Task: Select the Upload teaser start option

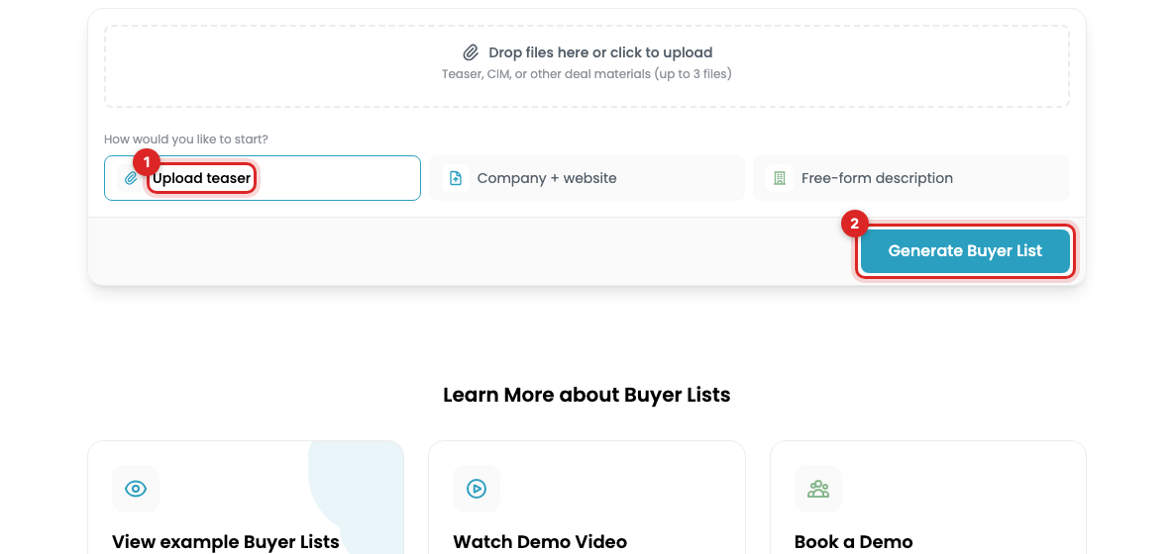Action: tap(263, 178)
